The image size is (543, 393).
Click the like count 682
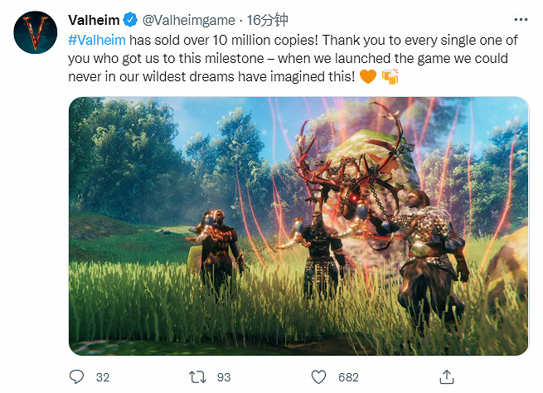(348, 377)
